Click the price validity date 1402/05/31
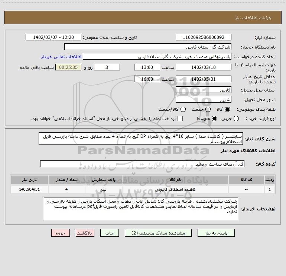Screen dimensions: 286x276 (x=204, y=79)
